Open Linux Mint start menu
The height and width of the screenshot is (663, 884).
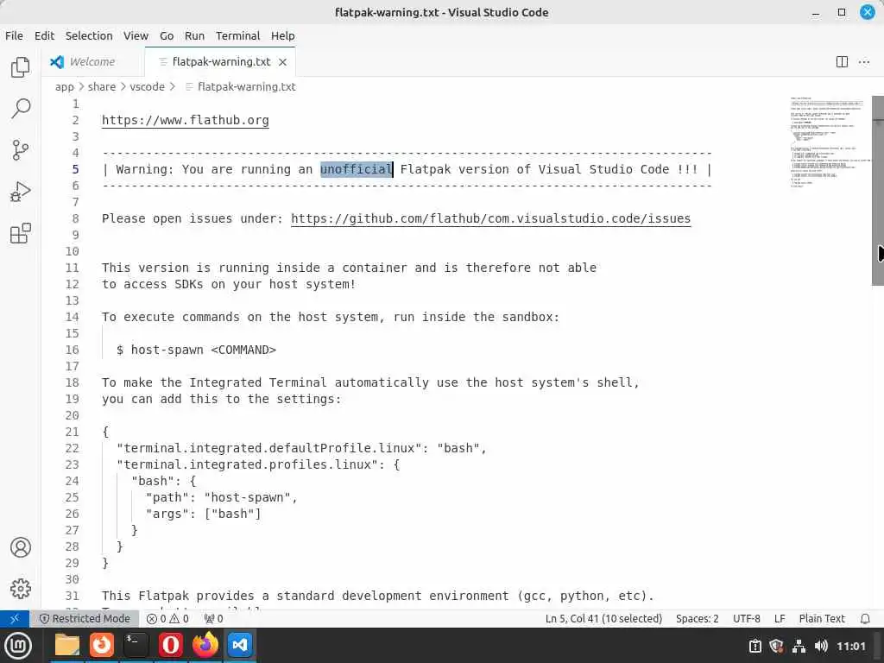(x=18, y=646)
